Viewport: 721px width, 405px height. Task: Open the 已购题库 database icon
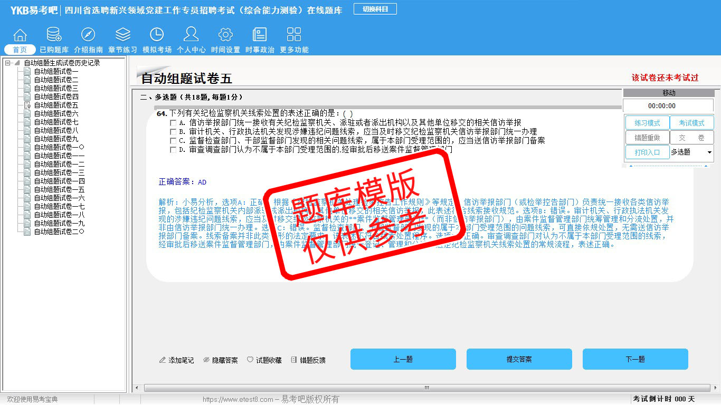tap(54, 35)
